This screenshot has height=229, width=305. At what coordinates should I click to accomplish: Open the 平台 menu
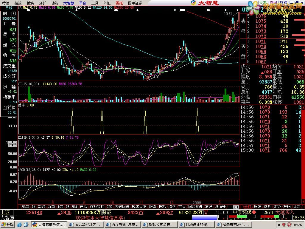tap(83, 3)
